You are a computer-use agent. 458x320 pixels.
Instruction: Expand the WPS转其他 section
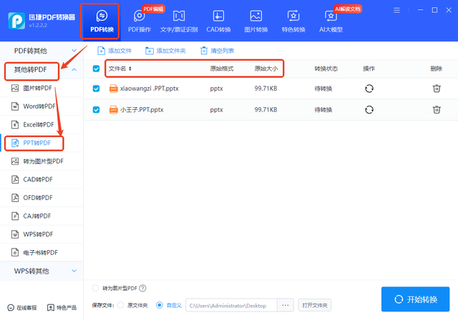tap(42, 271)
